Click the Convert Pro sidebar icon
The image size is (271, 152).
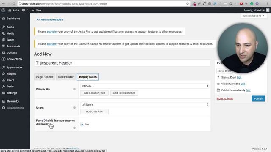(x=3, y=59)
